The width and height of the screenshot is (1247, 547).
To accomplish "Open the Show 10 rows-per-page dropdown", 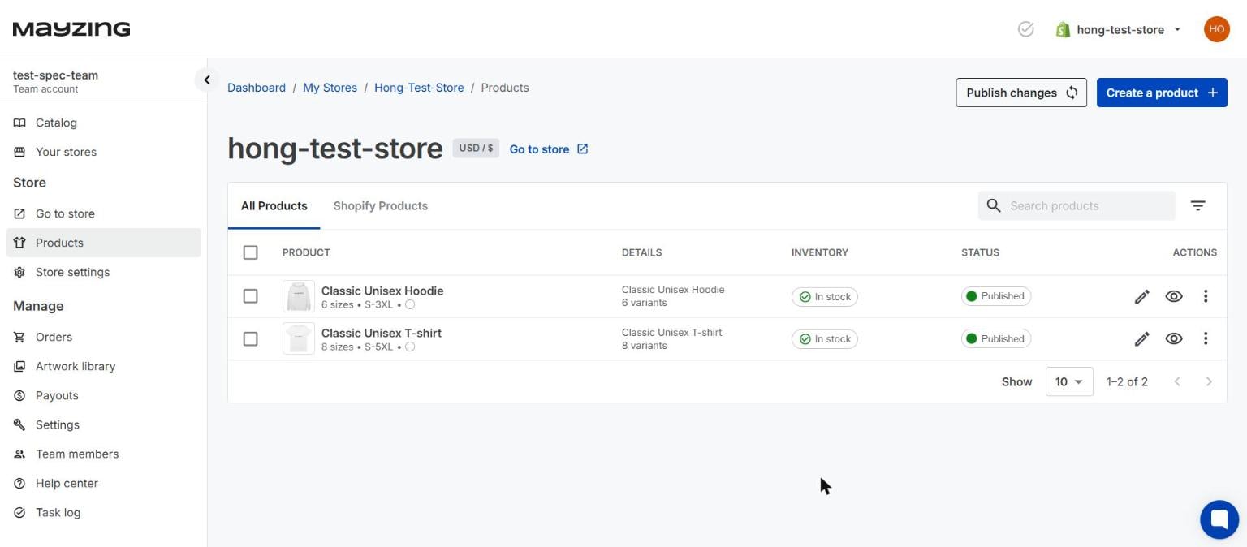I will (x=1069, y=381).
